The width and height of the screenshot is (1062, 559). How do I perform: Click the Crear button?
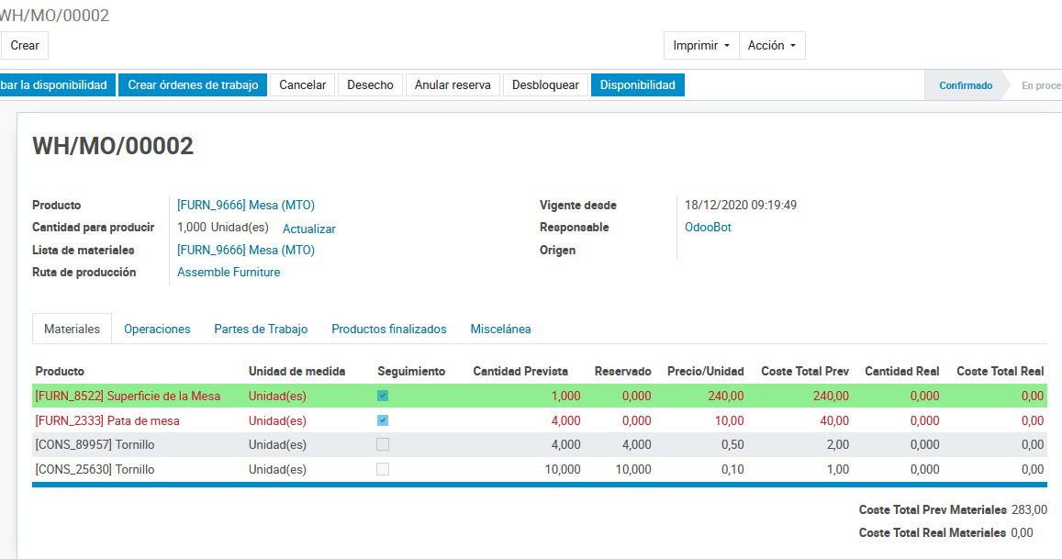25,45
